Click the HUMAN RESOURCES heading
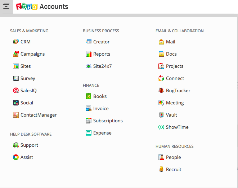Screen dimensions: 238x188 coord(175,146)
